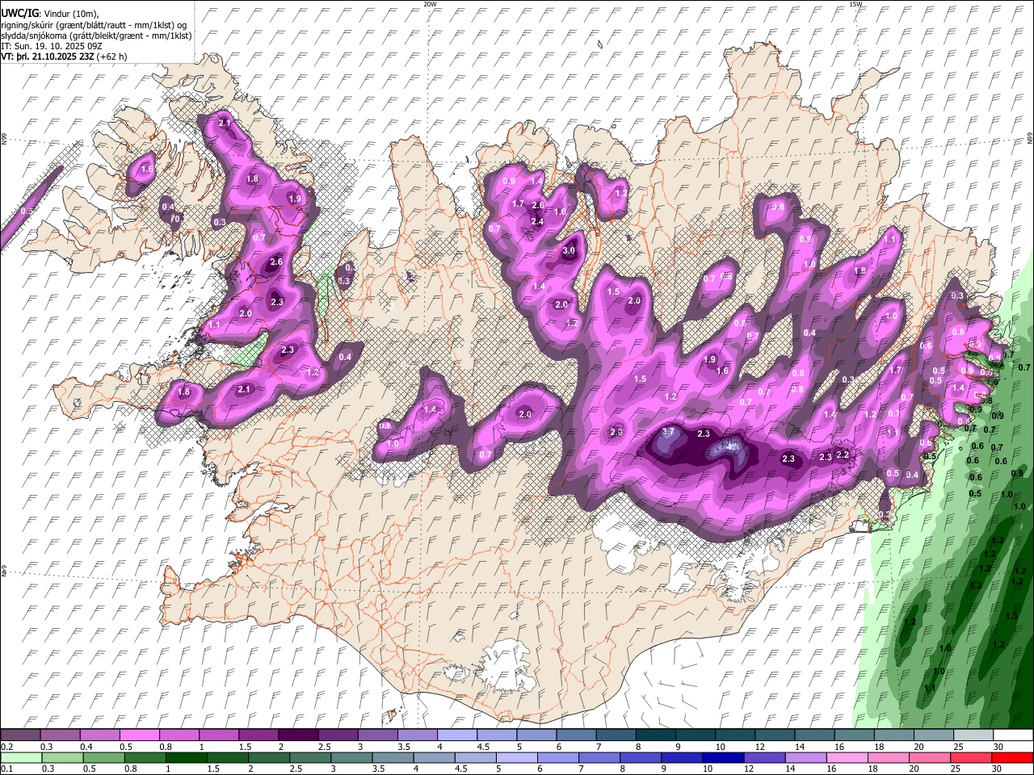Select bright red swatch after lower 30
The height and width of the screenshot is (775, 1034).
(1013, 757)
